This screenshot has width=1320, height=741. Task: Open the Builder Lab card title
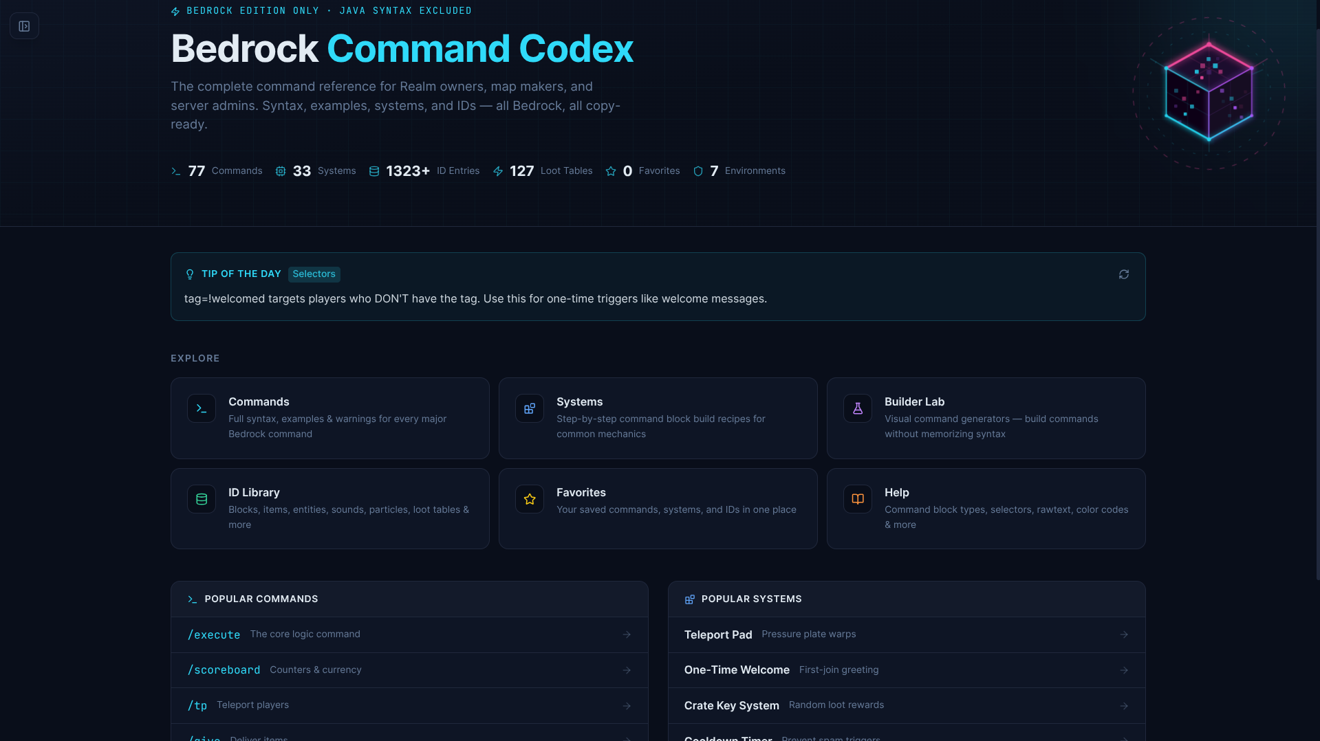click(x=914, y=401)
